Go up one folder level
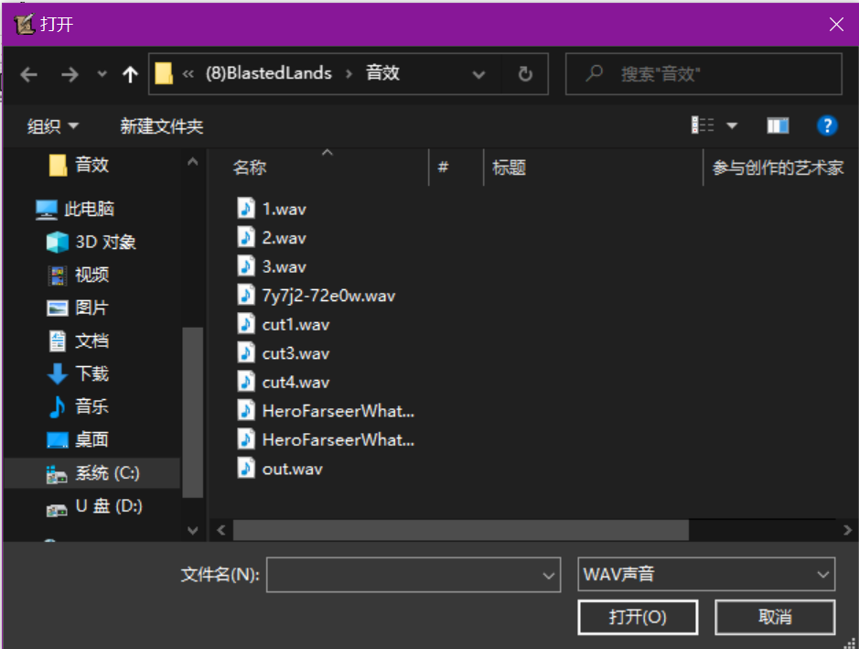Viewport: 859px width, 649px height. pos(130,75)
